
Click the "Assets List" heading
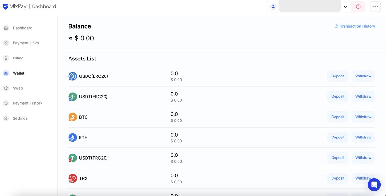(82, 58)
